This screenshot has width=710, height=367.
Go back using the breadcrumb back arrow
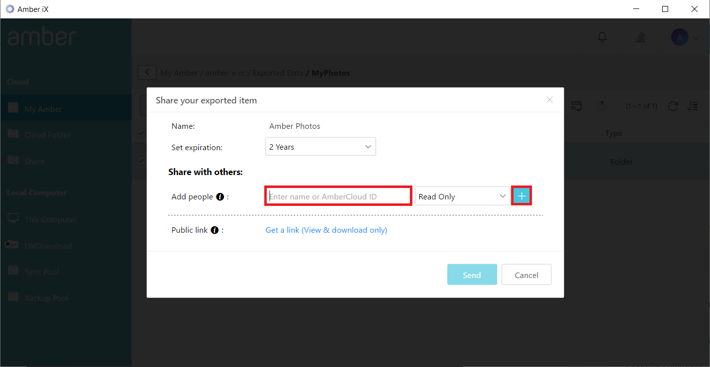147,73
